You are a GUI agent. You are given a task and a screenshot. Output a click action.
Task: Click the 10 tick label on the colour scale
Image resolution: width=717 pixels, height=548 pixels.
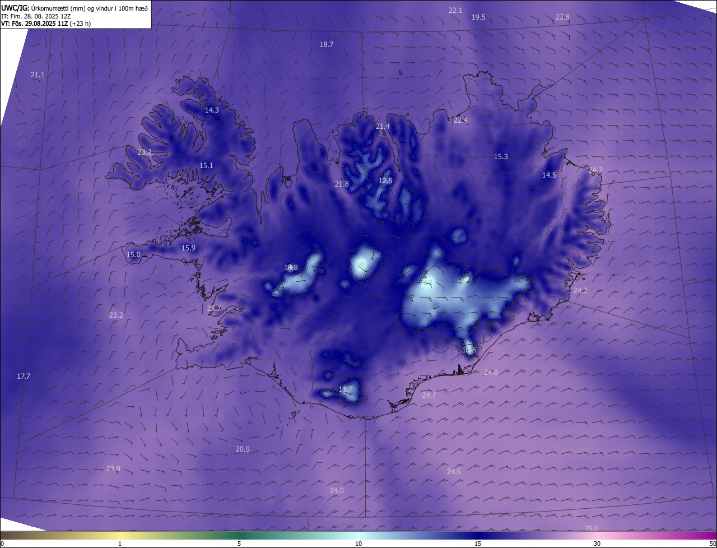tap(358, 544)
